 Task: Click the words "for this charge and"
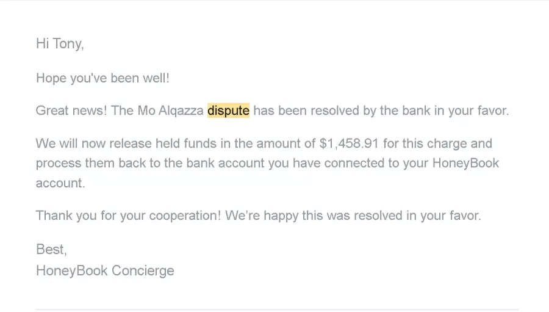point(437,143)
